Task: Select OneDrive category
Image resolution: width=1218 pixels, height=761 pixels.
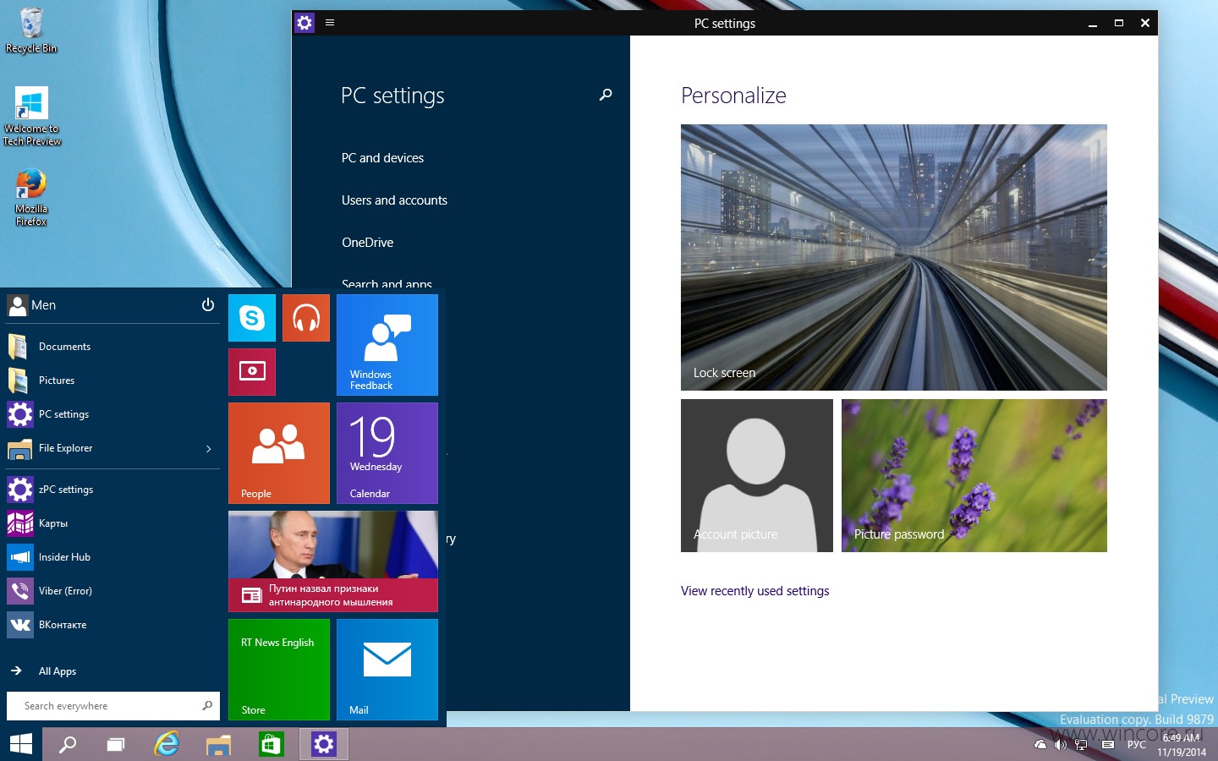Action: 367,243
